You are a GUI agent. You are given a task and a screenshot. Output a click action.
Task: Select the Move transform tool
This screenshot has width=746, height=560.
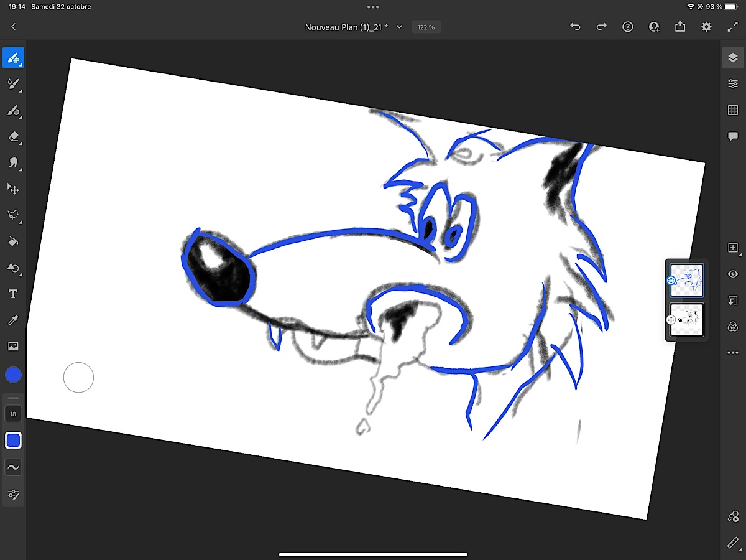(x=13, y=189)
